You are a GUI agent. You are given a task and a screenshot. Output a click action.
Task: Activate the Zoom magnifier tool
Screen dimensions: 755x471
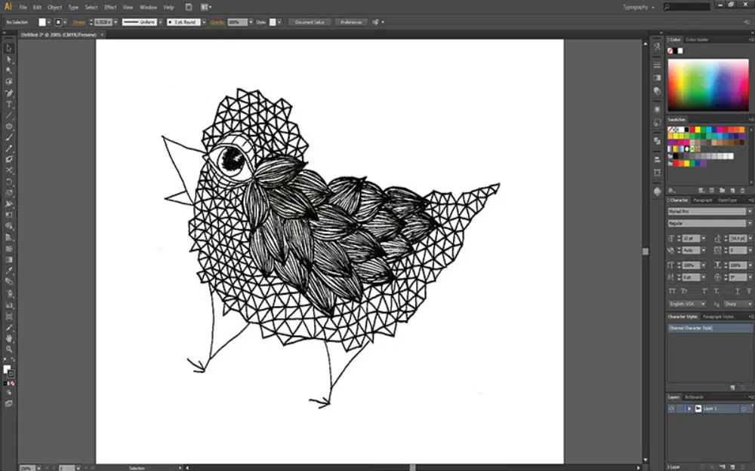click(x=10, y=349)
